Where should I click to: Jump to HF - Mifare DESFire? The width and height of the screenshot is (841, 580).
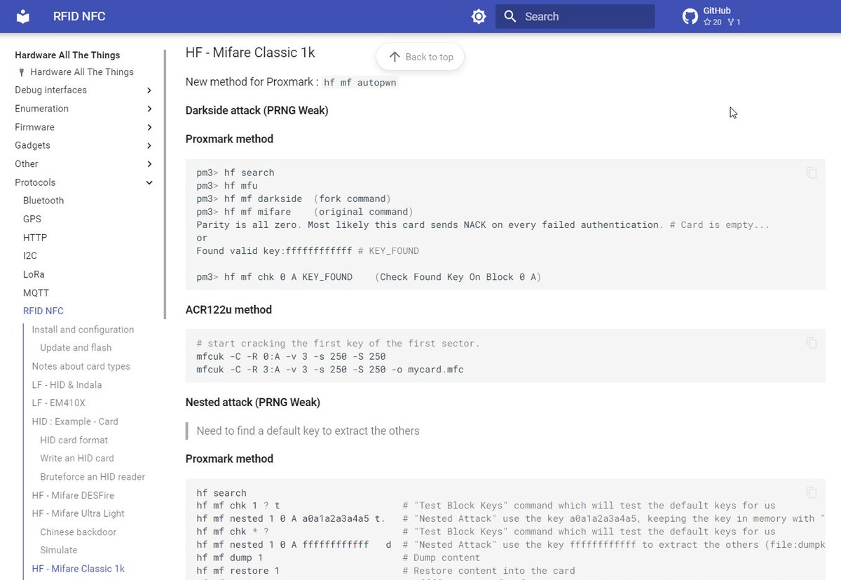74,495
